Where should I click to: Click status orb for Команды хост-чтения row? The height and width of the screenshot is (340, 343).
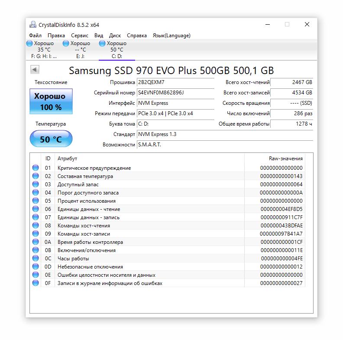point(36,225)
